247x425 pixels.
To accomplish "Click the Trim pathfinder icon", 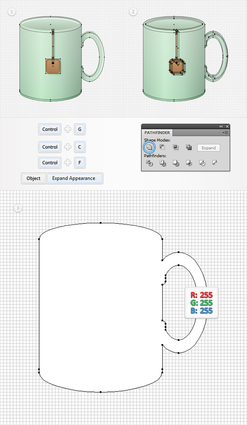I will [163, 163].
